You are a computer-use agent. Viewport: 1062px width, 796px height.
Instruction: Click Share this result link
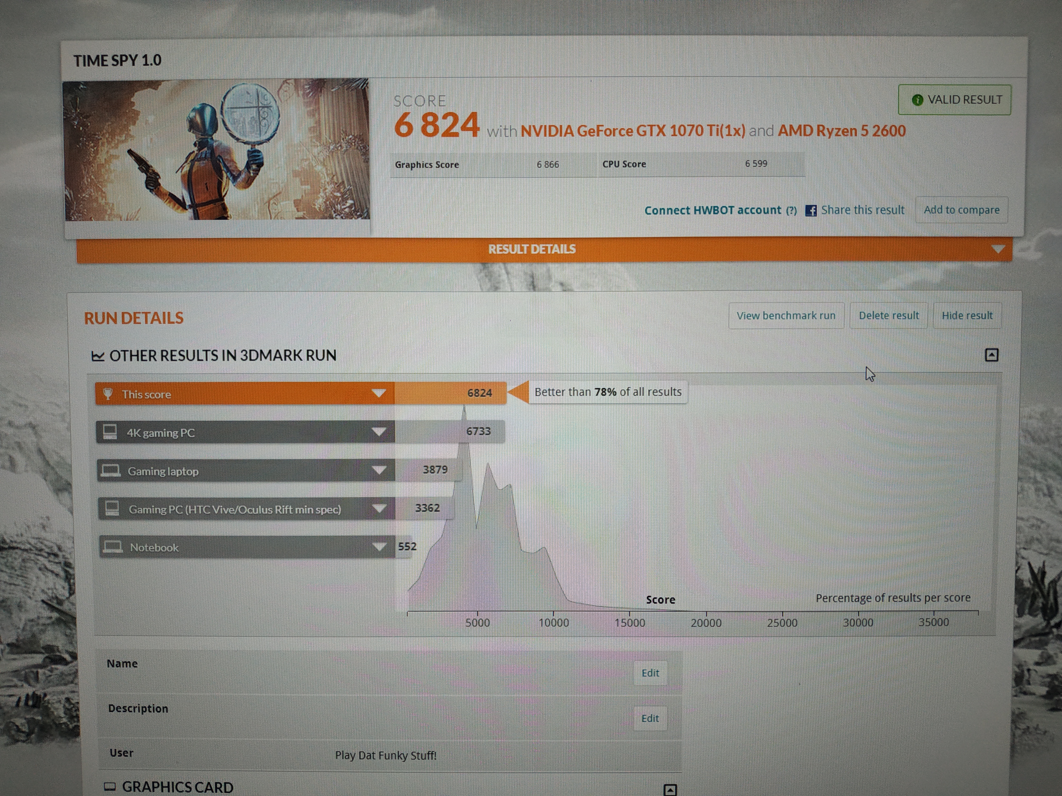tap(862, 210)
